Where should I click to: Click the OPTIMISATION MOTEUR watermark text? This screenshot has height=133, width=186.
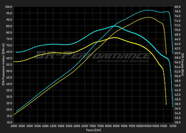coord(123,61)
